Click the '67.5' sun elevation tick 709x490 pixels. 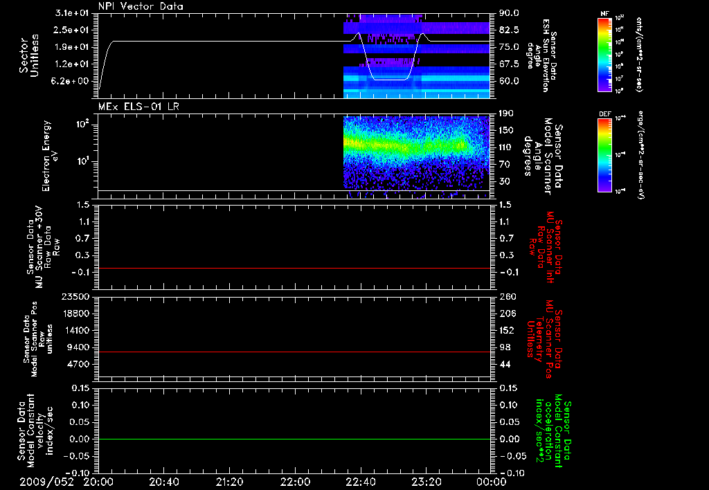point(509,64)
